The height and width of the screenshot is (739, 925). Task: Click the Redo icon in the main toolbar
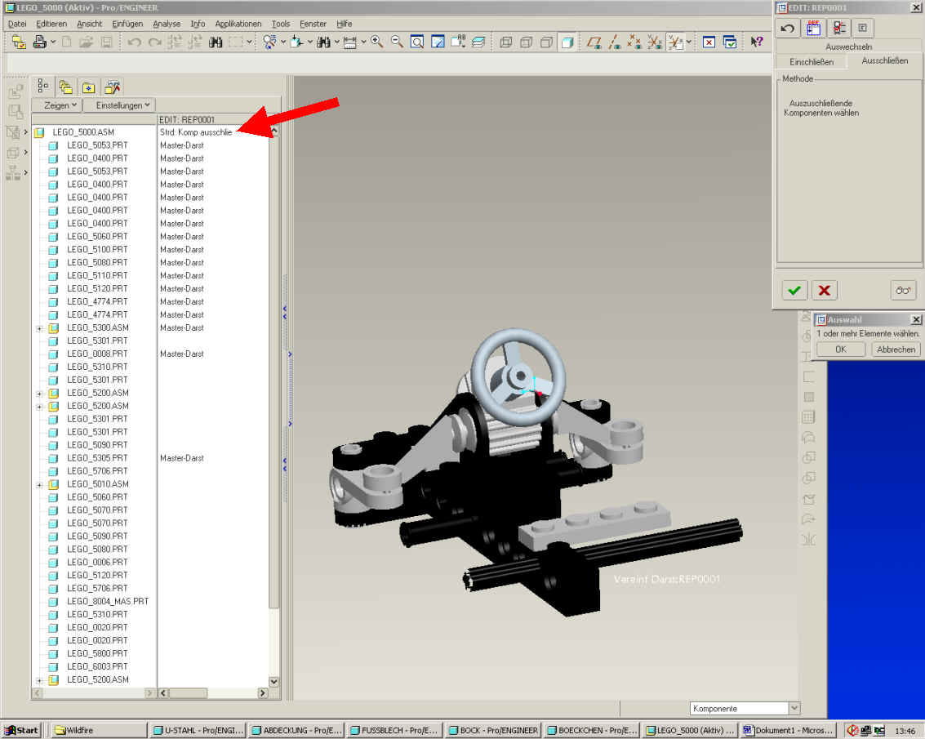(154, 42)
